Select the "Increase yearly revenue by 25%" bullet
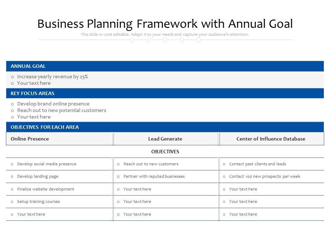330x248 pixels. point(53,76)
